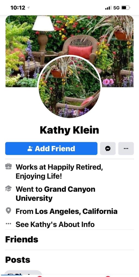Viewport: 139px width, 277px height.
Task: Open the three-dot more options button
Action: pyautogui.click(x=126, y=149)
